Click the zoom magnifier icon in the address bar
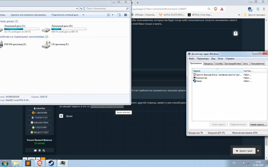The width and height of the screenshot is (268, 167). tap(209, 9)
